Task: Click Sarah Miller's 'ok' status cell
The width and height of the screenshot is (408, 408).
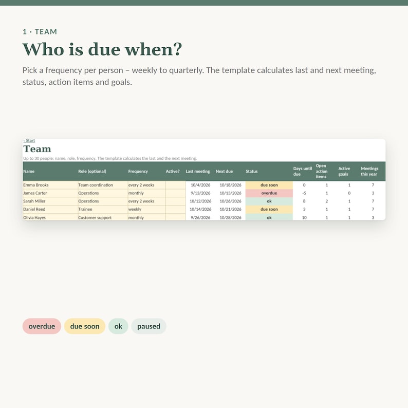Action: pos(269,201)
